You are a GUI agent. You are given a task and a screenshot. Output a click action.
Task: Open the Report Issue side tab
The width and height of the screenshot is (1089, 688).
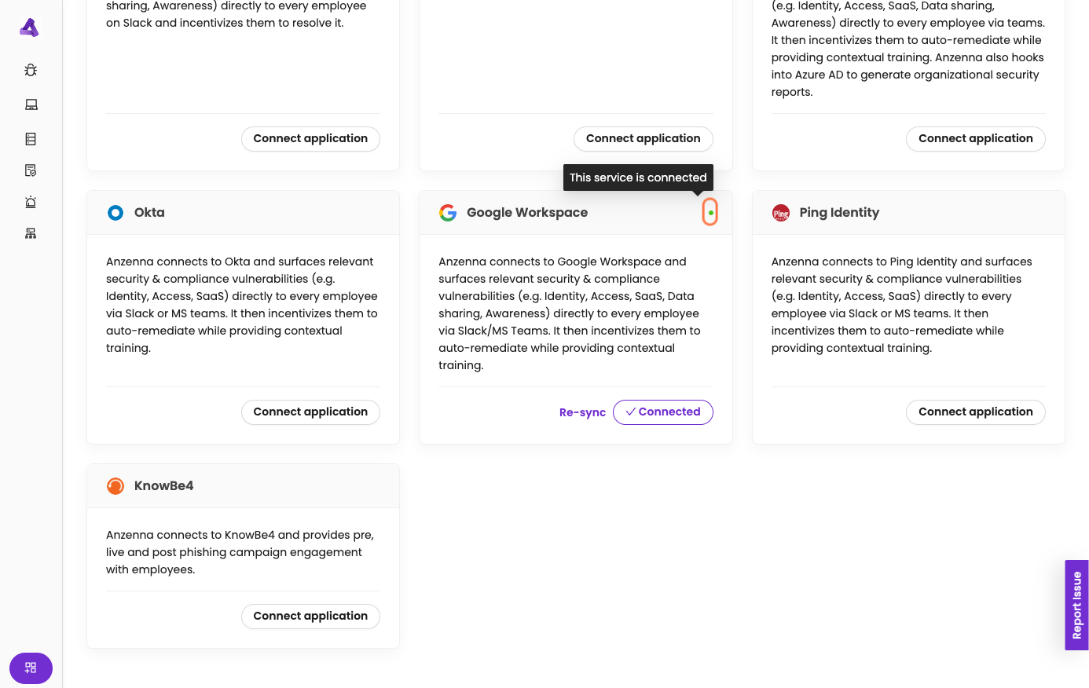(x=1076, y=605)
